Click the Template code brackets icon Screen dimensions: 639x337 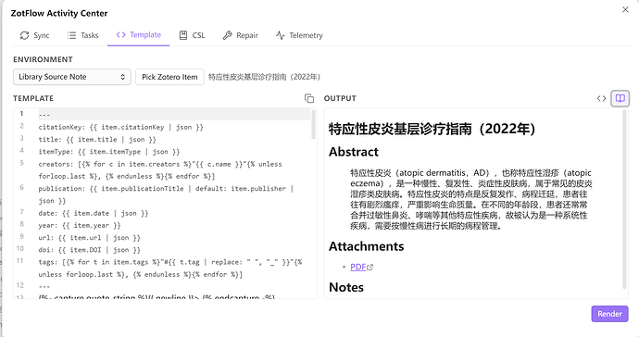click(120, 34)
